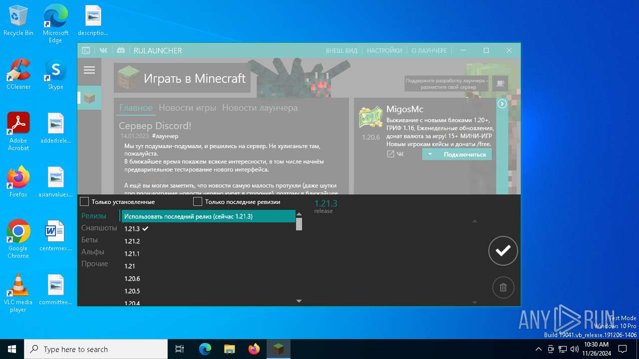Open Microsoft Edge desktop shortcut
This screenshot has height=359, width=639.
(55, 24)
